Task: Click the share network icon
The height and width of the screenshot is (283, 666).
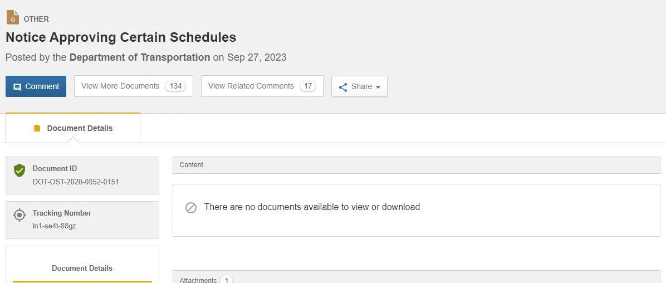Action: [x=343, y=87]
